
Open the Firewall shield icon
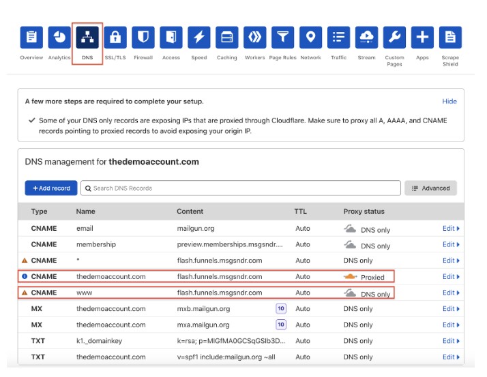[143, 37]
